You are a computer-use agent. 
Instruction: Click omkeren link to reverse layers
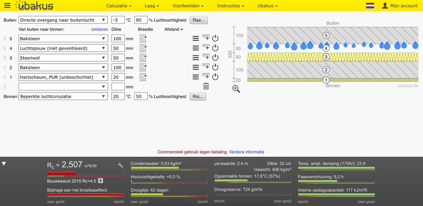pyautogui.click(x=99, y=29)
